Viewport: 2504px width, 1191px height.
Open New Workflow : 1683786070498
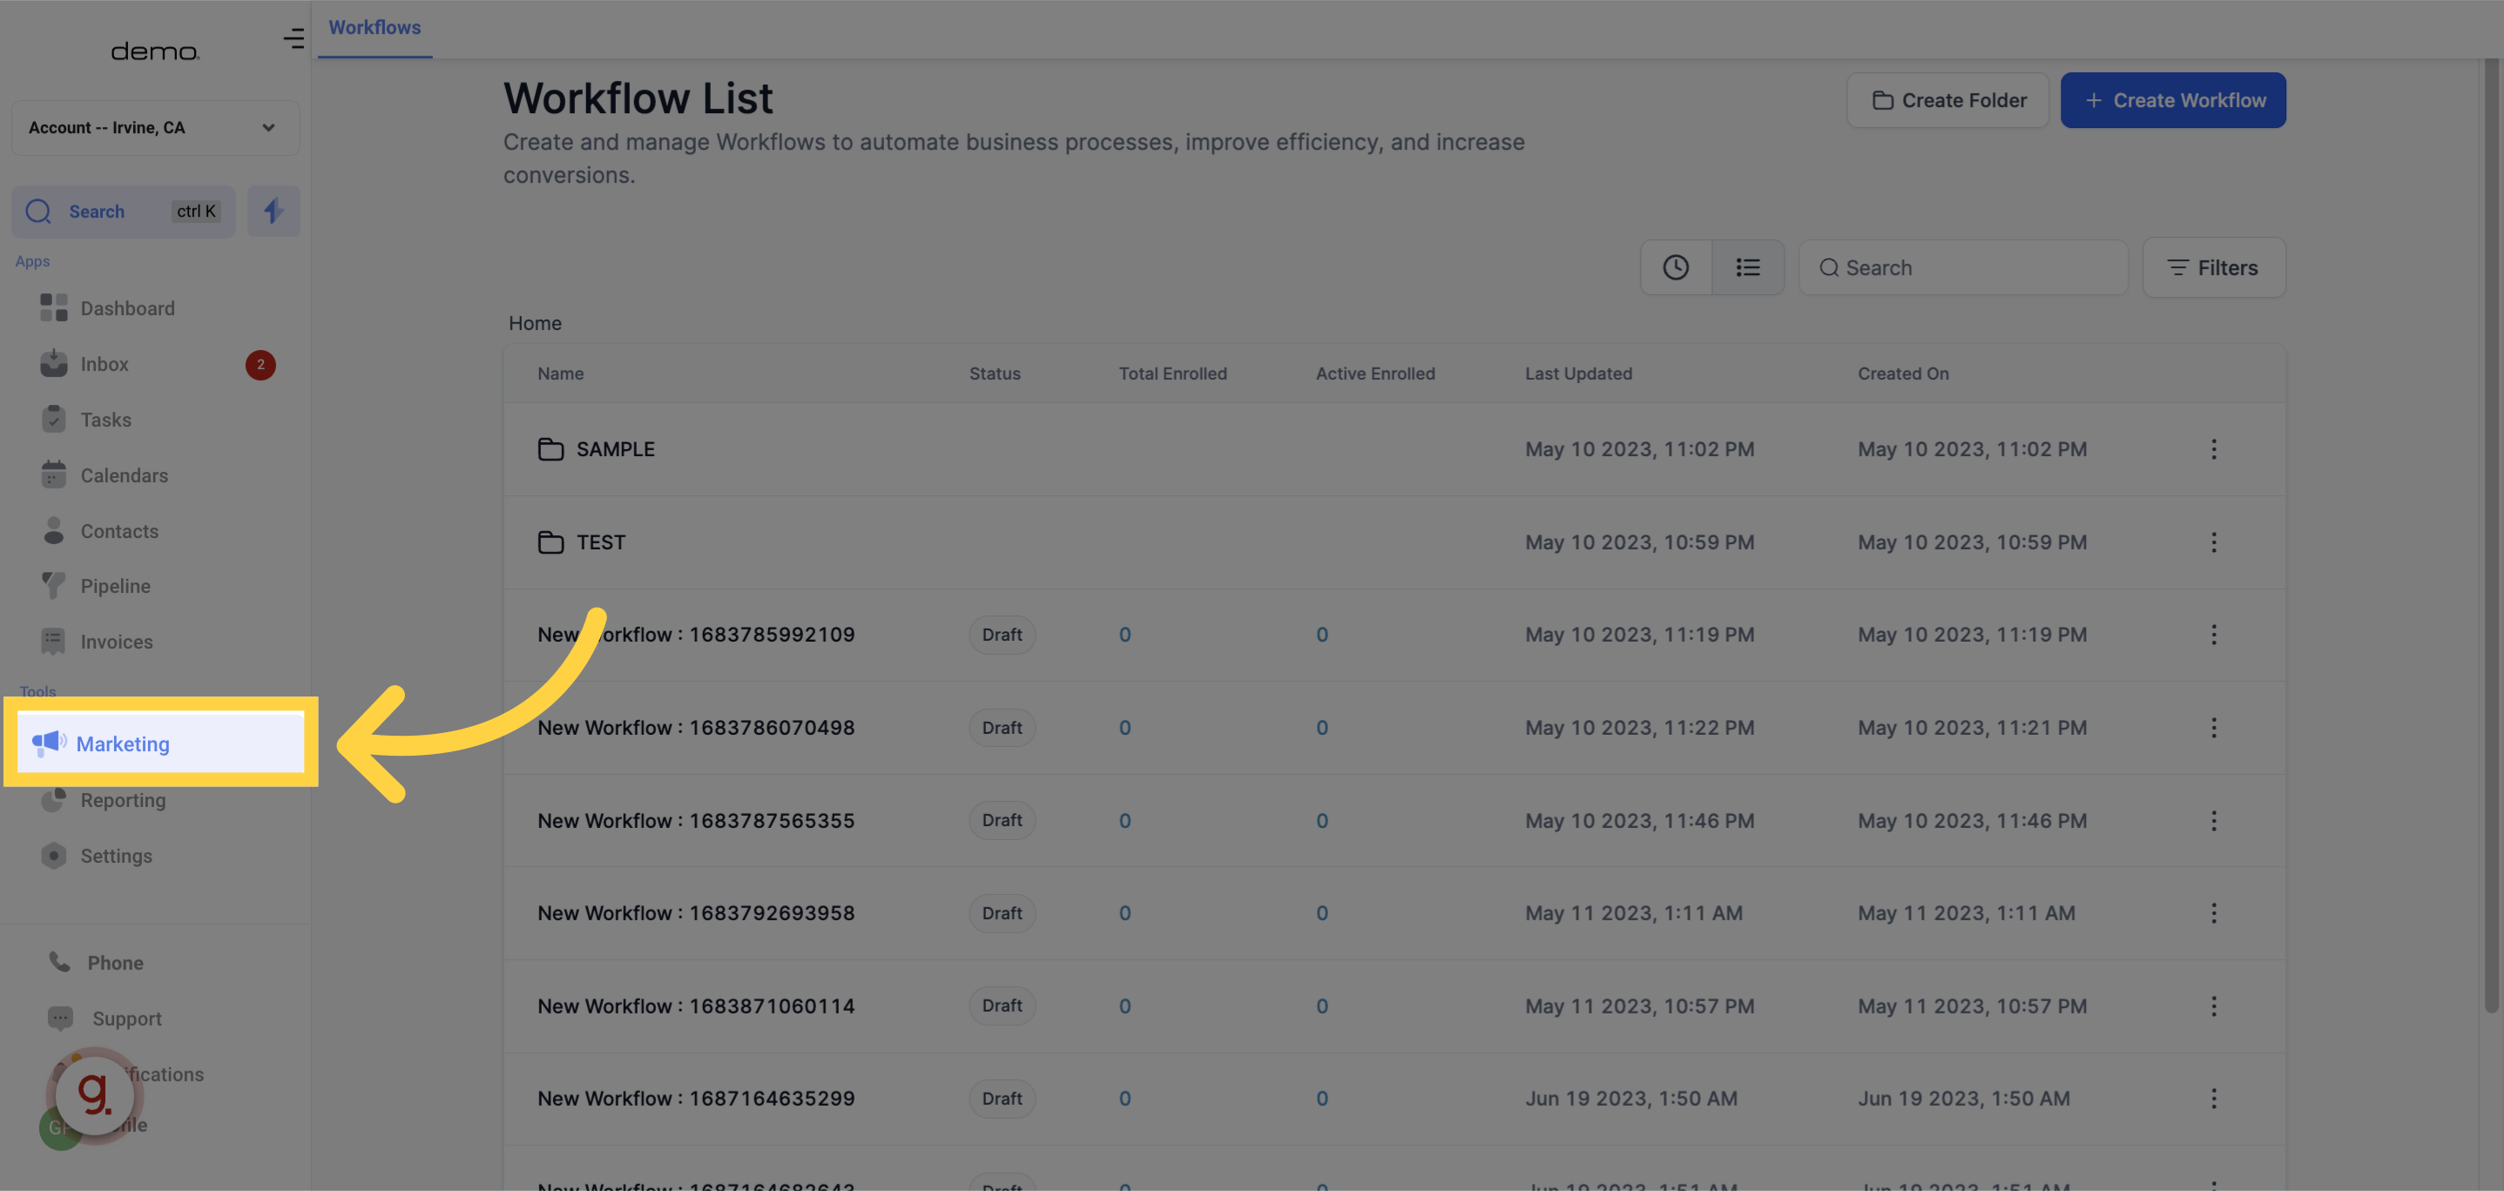pyautogui.click(x=696, y=728)
